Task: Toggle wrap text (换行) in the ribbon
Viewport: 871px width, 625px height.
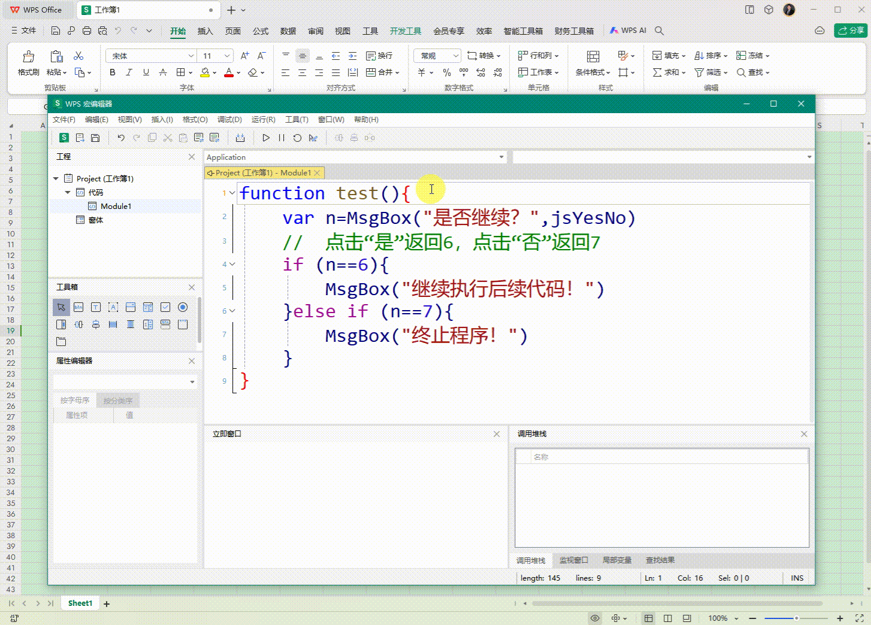Action: [x=379, y=56]
